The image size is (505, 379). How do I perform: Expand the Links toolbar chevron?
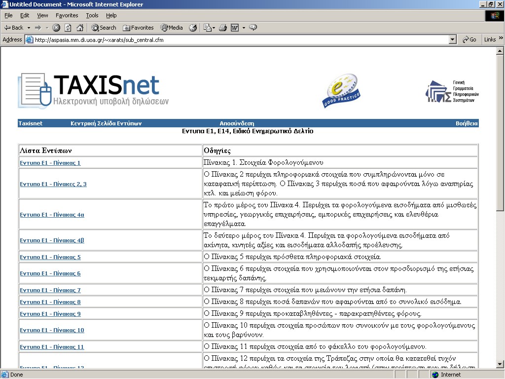(x=501, y=38)
